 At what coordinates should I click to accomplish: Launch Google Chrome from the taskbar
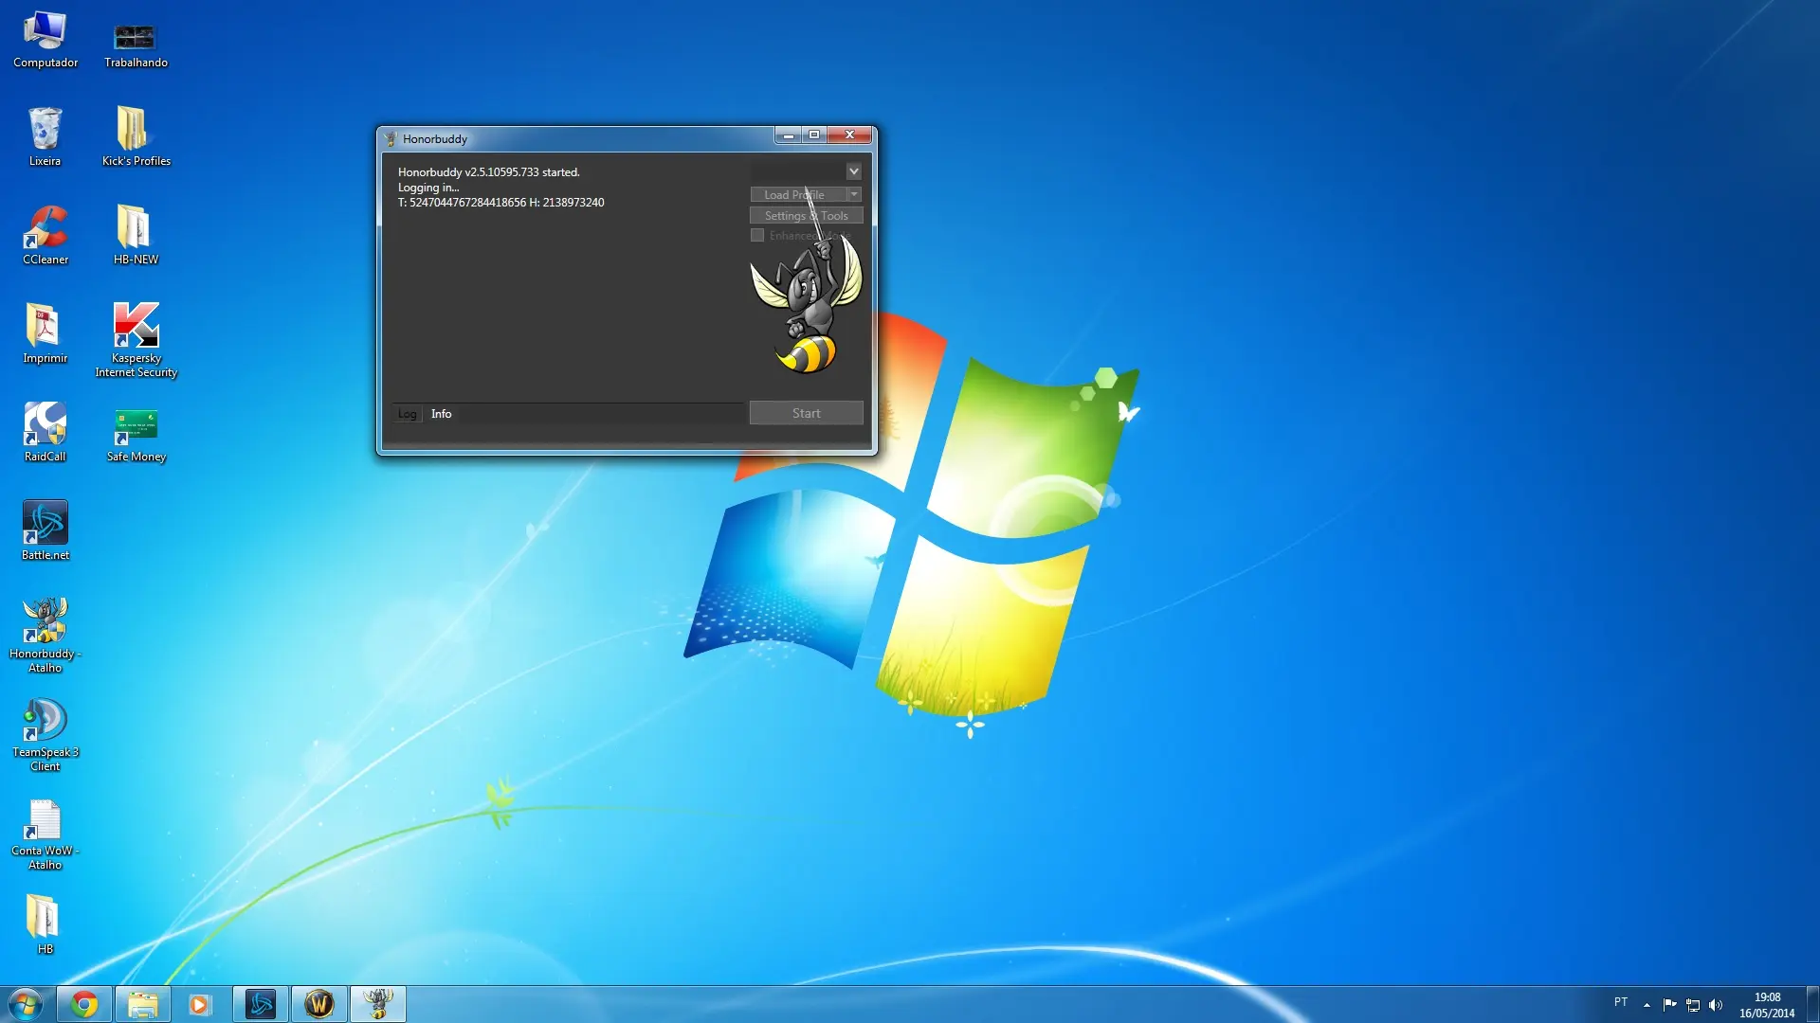pos(84,1004)
